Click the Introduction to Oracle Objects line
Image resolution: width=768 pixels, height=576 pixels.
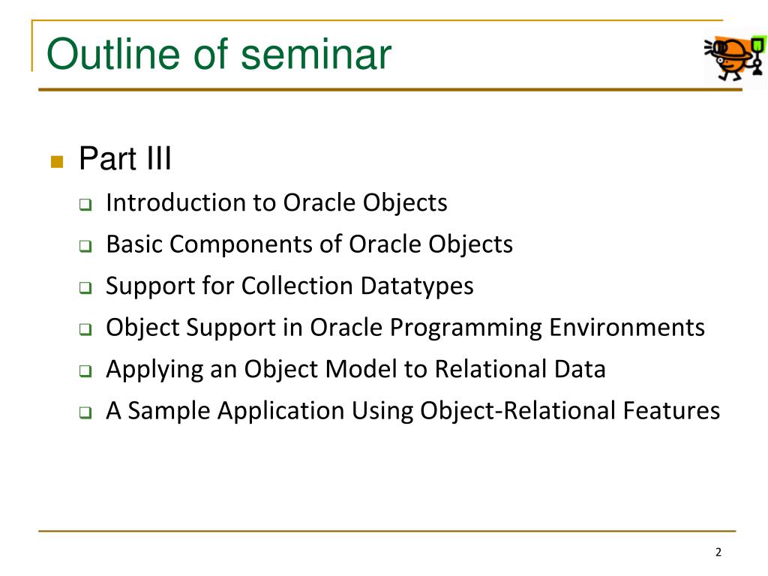coord(277,202)
